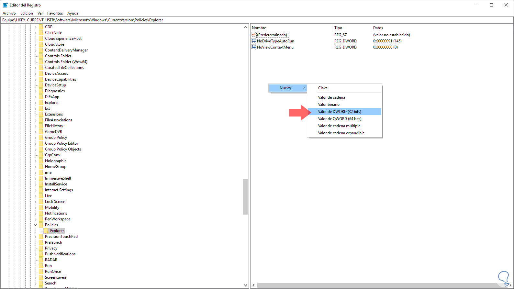Select the Extensions key in the tree
Image resolution: width=514 pixels, height=289 pixels.
pos(54,114)
